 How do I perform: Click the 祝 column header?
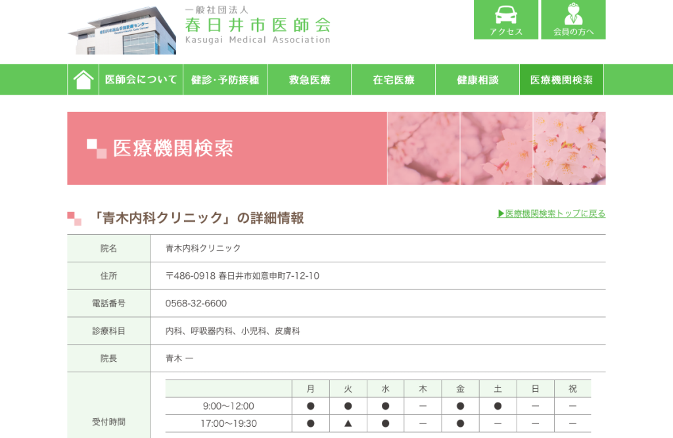(x=572, y=389)
